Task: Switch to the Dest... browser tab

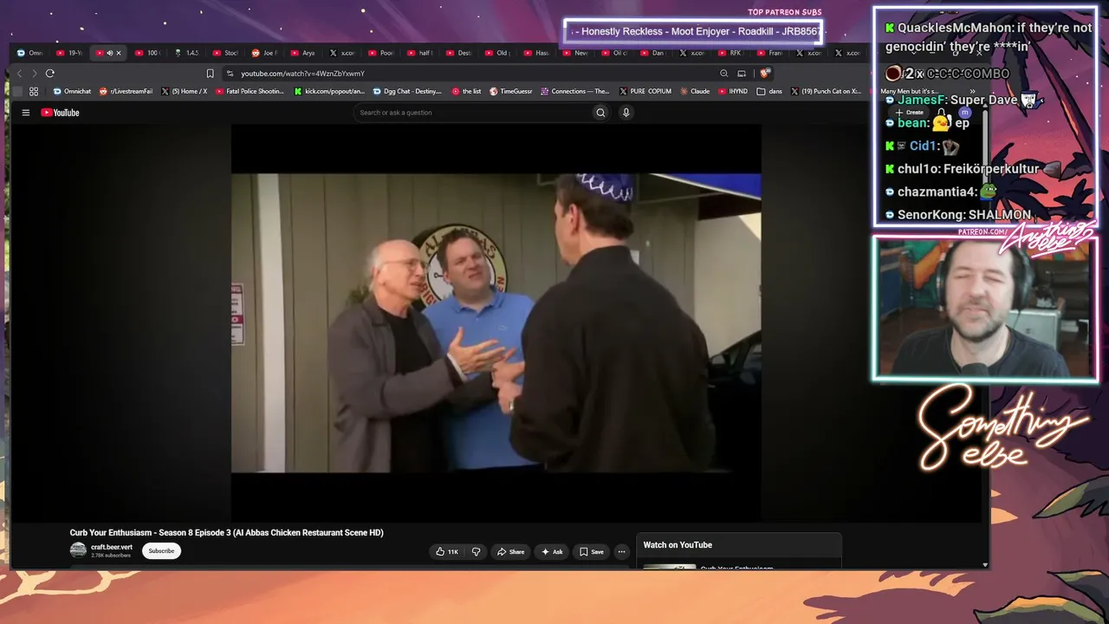Action: [460, 53]
